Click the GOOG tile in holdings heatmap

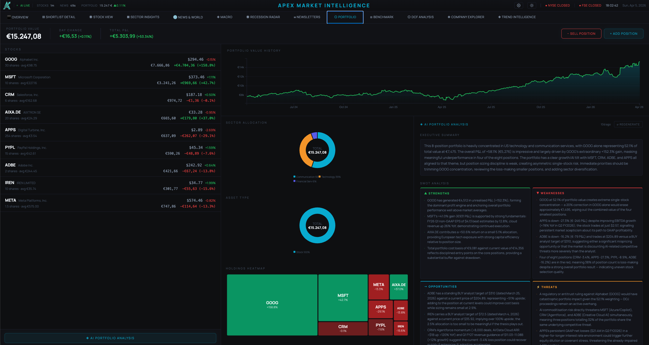pos(272,305)
